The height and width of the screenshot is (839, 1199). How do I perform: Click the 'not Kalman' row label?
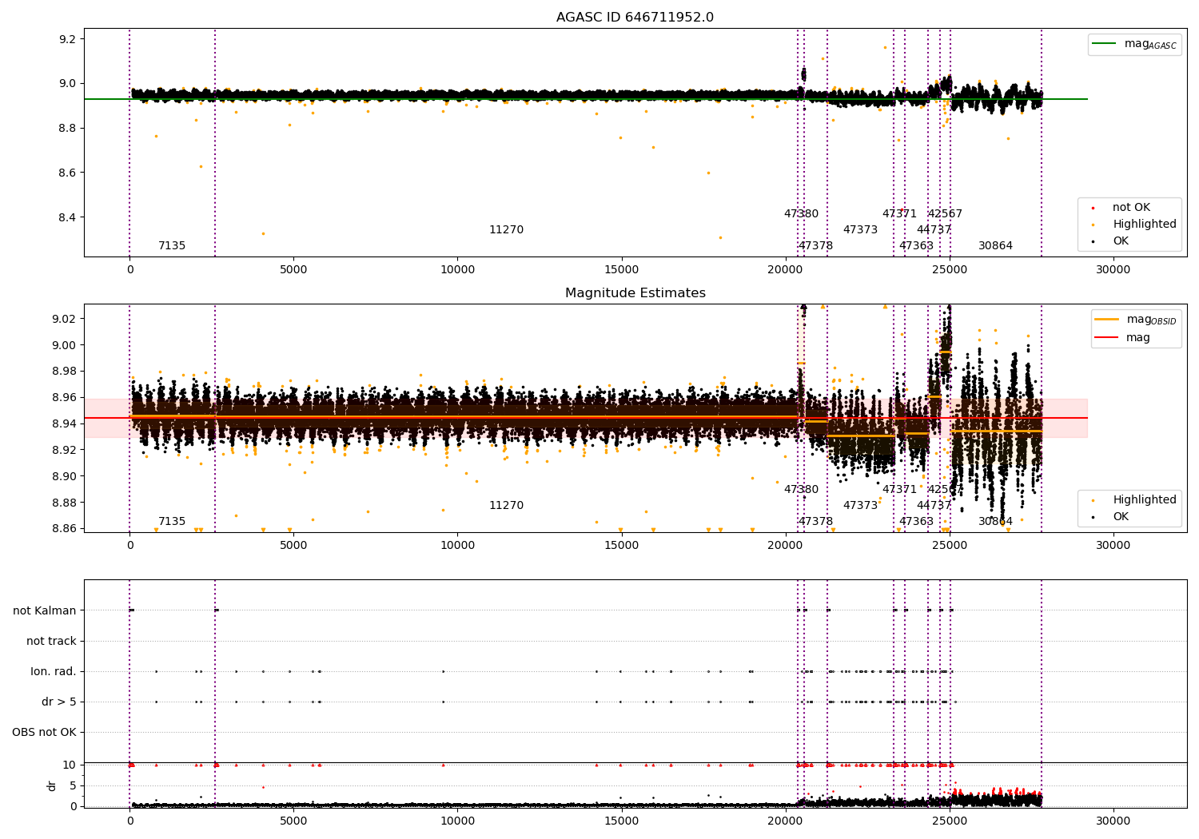(45, 610)
